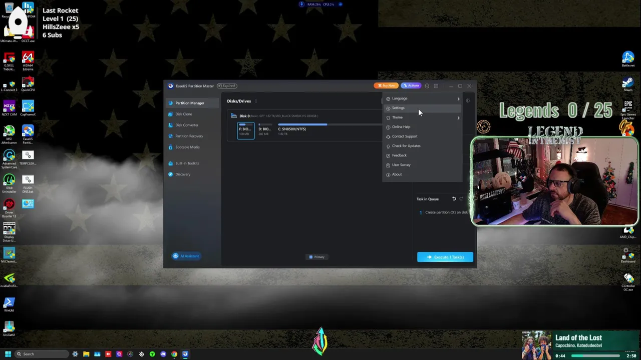Select AIDA64 Extreme desktop icon
This screenshot has width=641, height=360.
point(28,61)
